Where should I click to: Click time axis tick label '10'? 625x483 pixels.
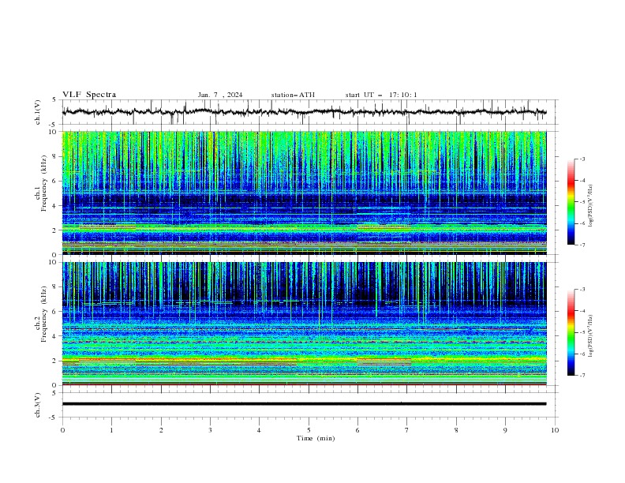click(555, 430)
